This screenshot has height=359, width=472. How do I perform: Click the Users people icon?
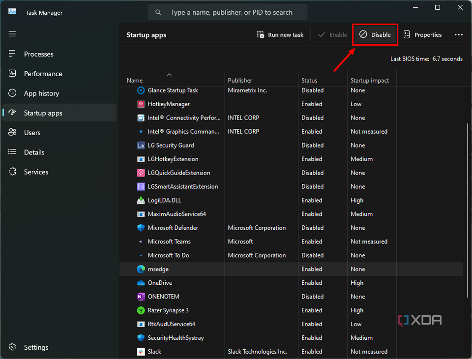click(x=12, y=132)
